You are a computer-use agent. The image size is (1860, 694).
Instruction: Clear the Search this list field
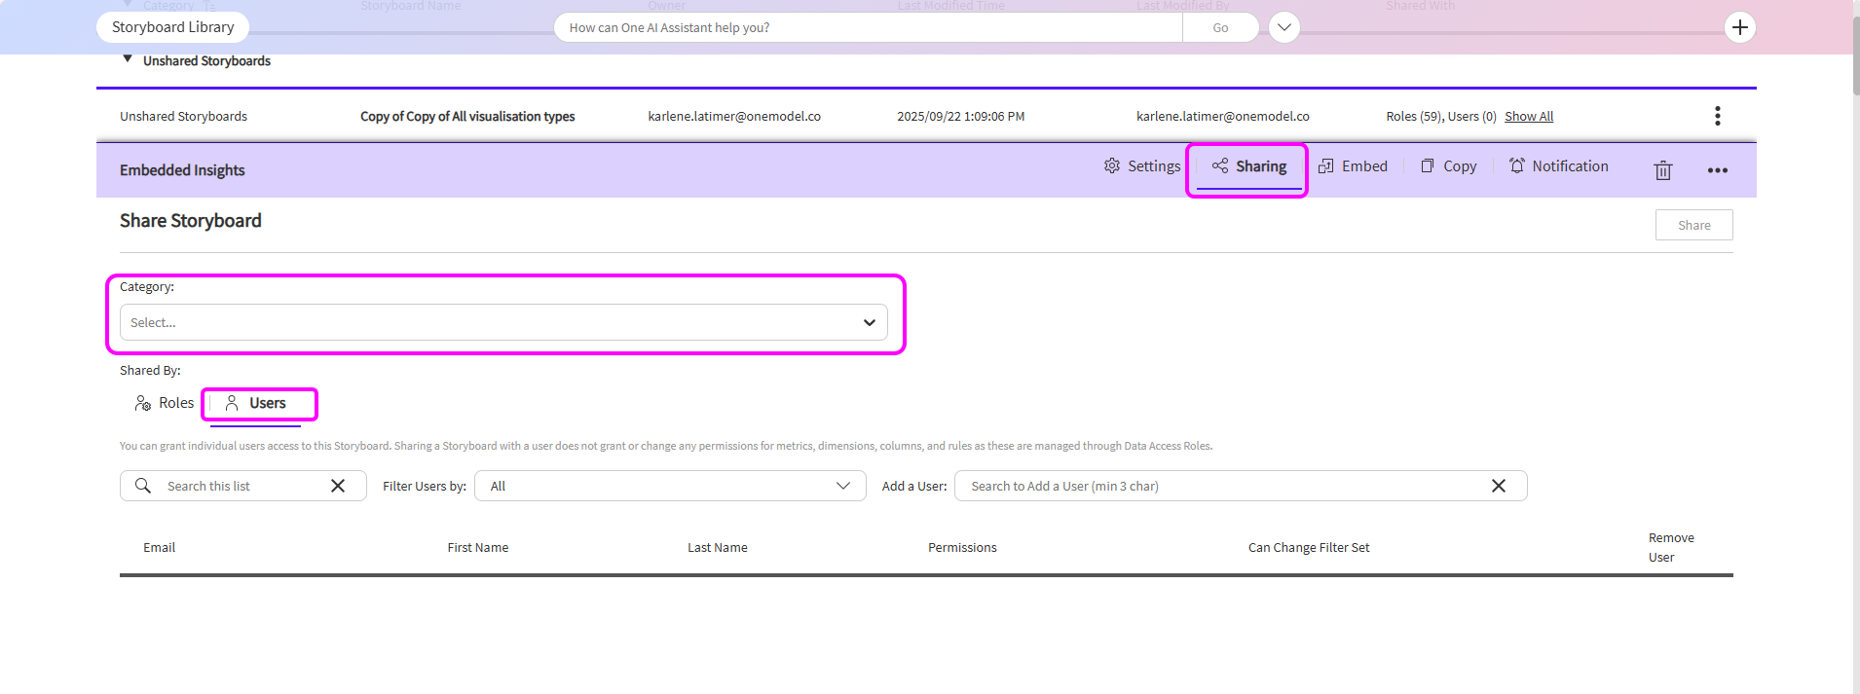338,486
